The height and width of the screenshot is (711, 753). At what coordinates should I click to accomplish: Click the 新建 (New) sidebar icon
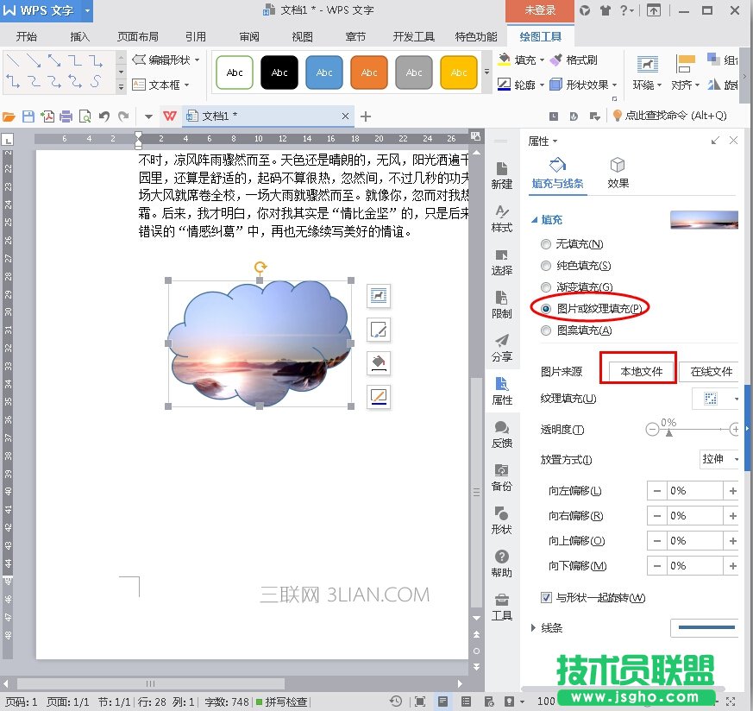coord(501,174)
